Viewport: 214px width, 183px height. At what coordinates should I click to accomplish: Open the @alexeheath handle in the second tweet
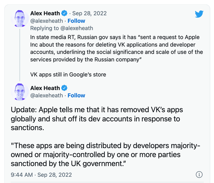click(47, 96)
